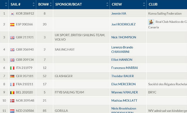Click the South Korea flag icon
The width and height of the screenshot is (187, 113).
12,14
